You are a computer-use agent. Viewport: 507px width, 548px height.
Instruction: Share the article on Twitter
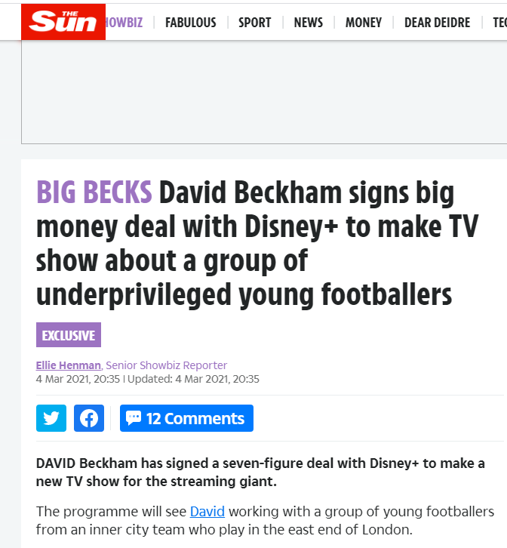tap(51, 418)
